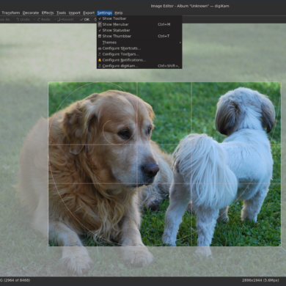Click inside the highlighted crop selection
Screen dimensions: 286x286
[164, 164]
